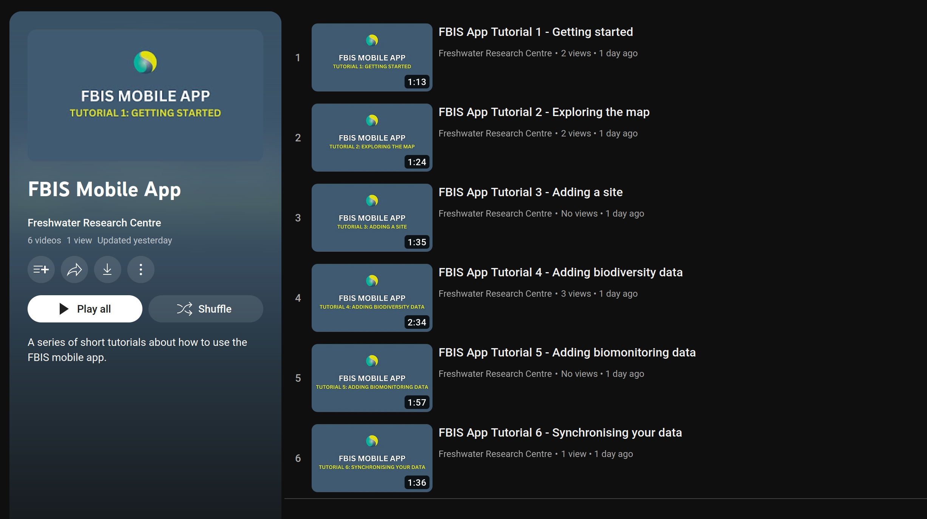Click the 1:13 duration badge on Tutorial 1
The height and width of the screenshot is (519, 927).
pos(417,82)
